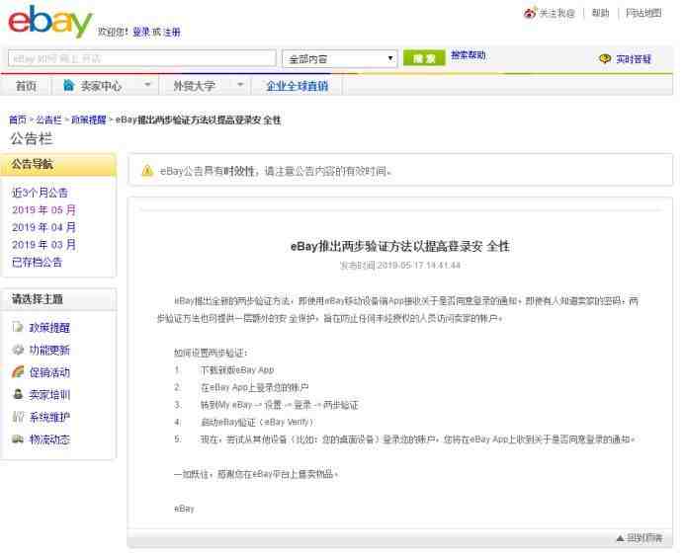The image size is (684, 558).
Task: Click the 系统维护 tools icon
Action: pos(18,417)
